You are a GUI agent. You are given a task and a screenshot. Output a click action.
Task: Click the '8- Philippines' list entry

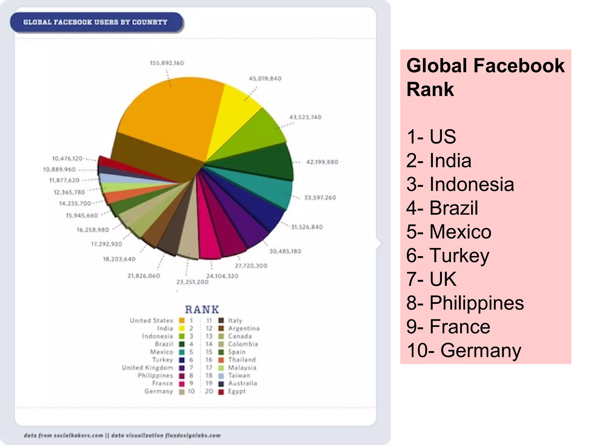[x=465, y=303]
